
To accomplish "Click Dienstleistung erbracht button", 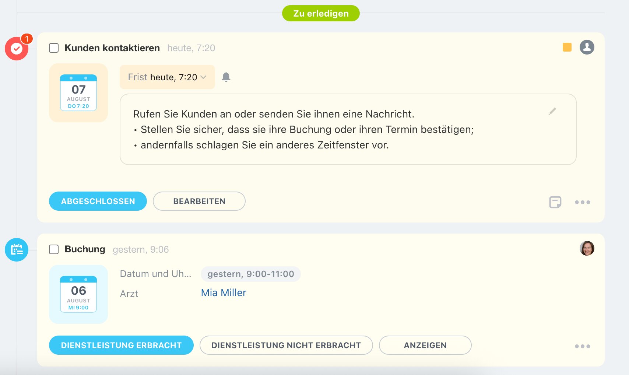I will click(121, 345).
